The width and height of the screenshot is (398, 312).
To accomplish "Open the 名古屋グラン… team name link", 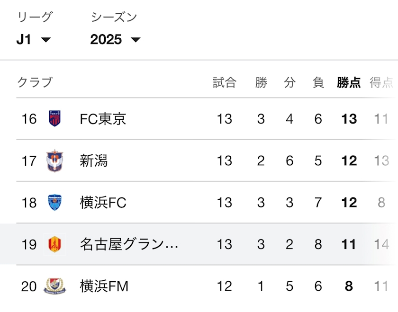I will (129, 244).
